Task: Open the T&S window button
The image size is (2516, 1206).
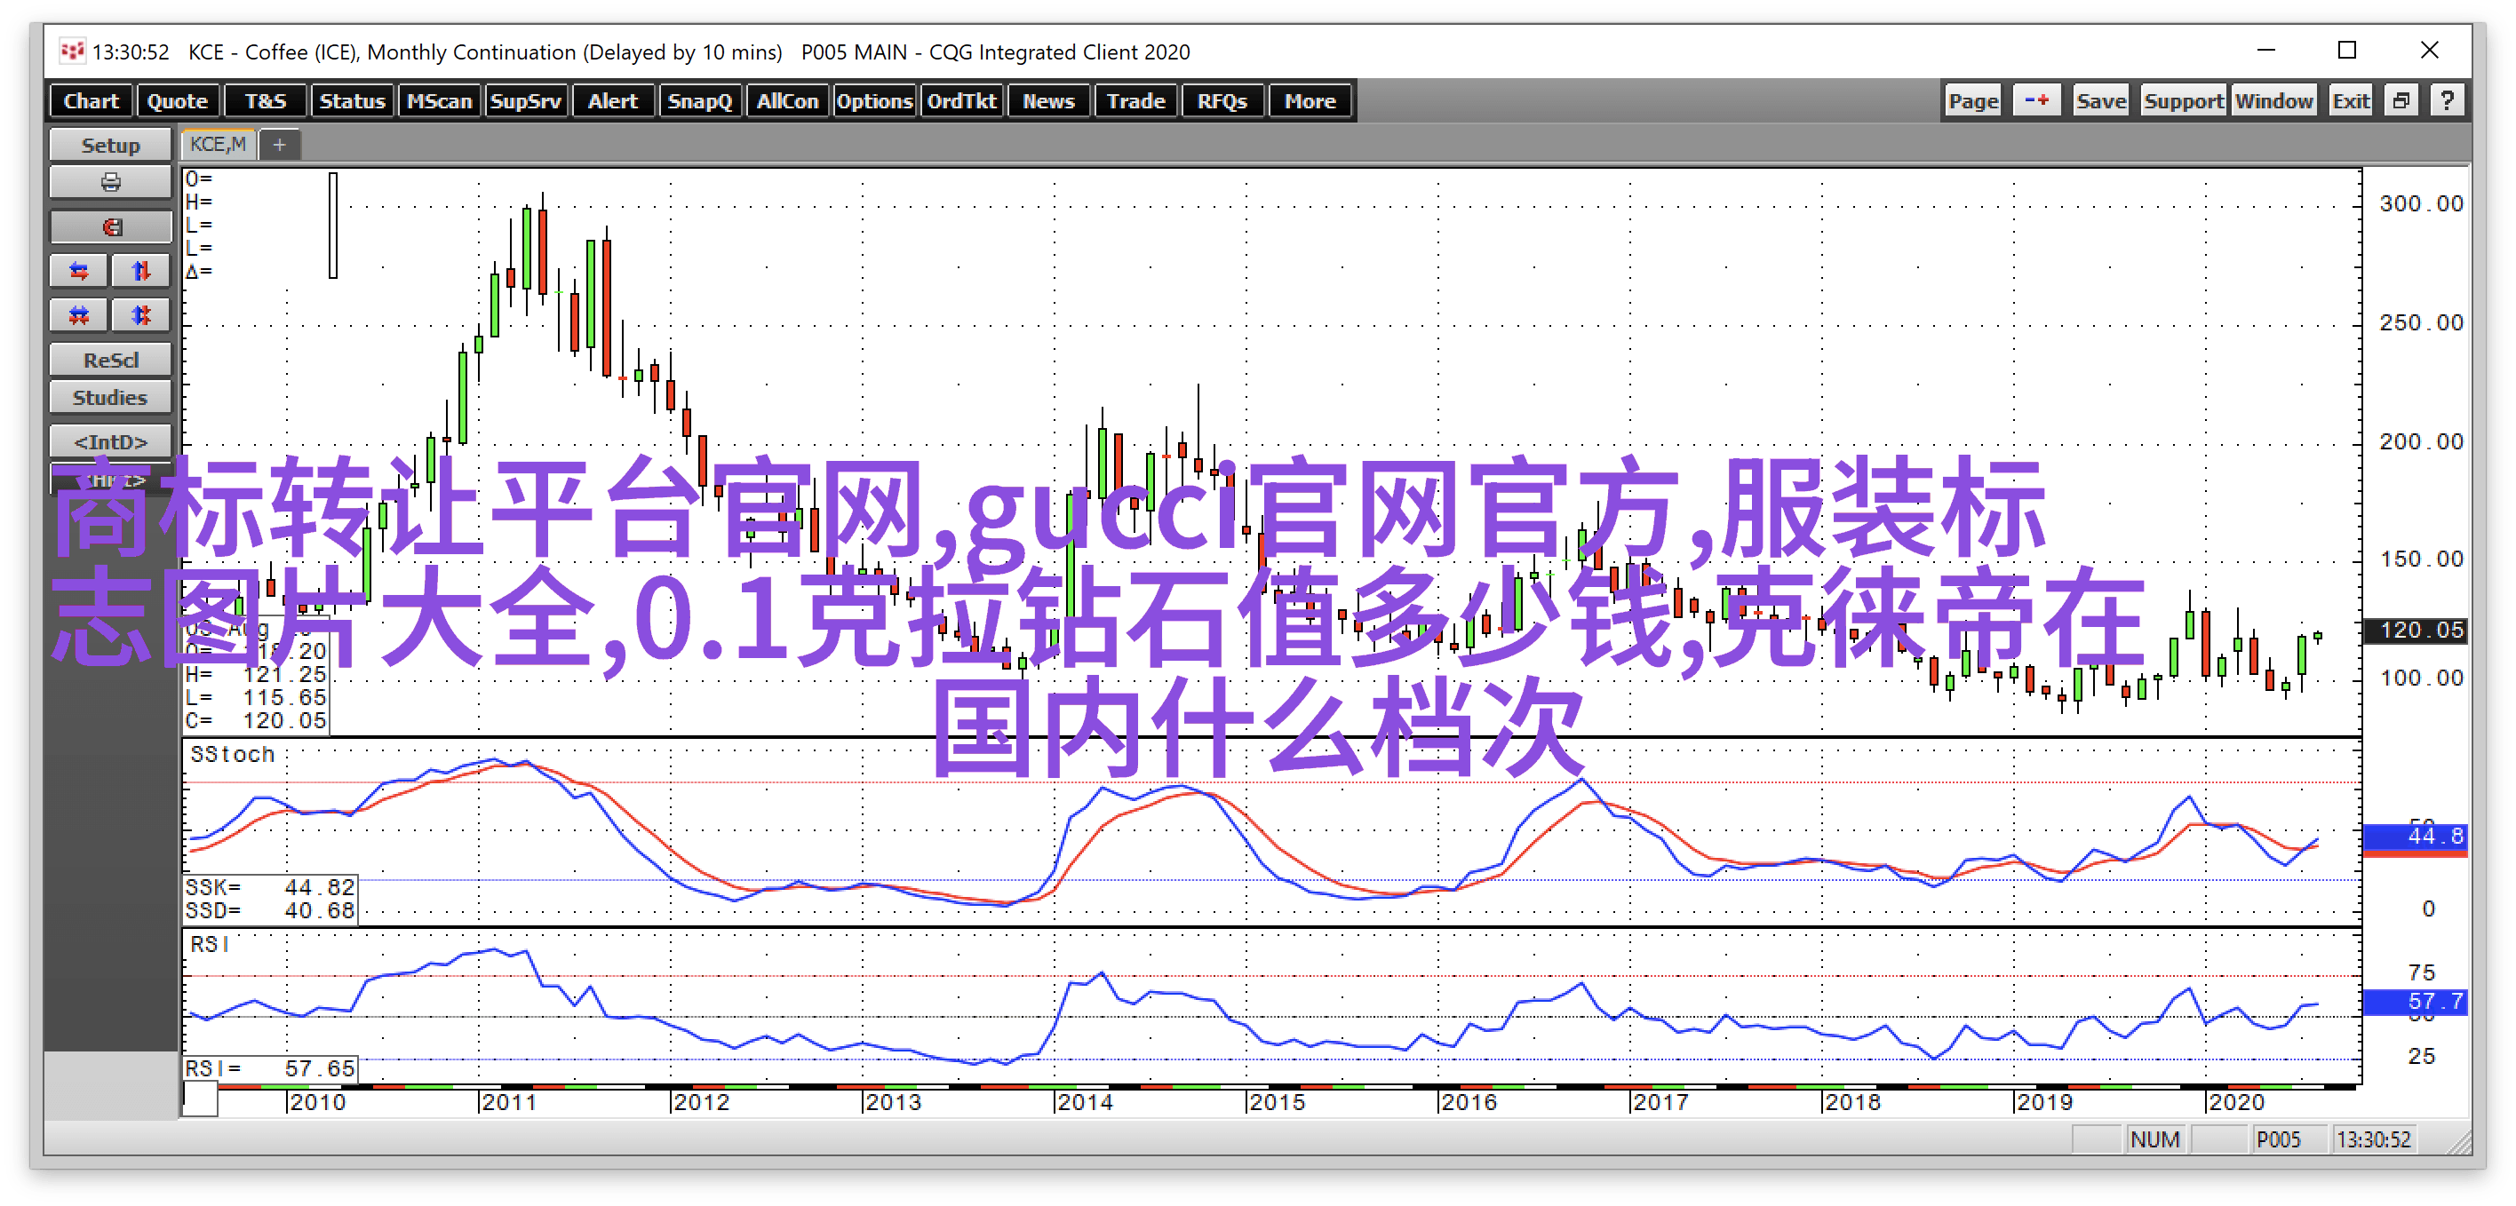Action: tap(265, 100)
